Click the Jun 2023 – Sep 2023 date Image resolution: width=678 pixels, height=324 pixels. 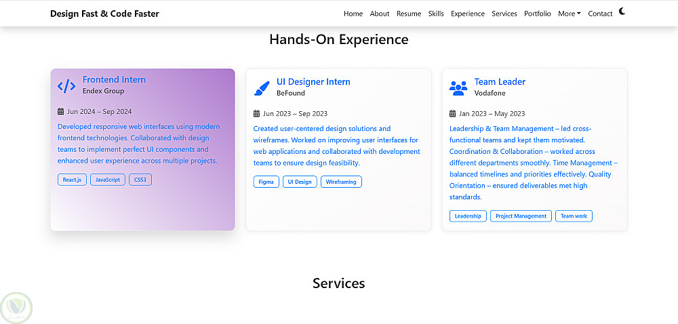click(x=296, y=114)
